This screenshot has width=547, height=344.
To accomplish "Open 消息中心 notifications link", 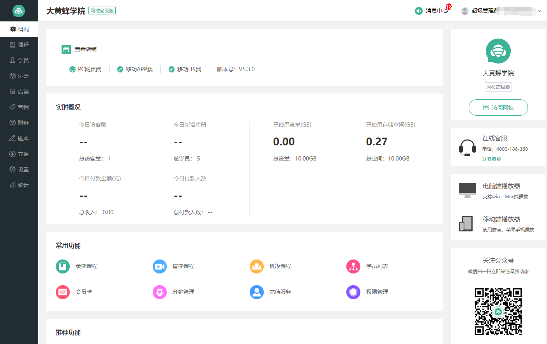I will (436, 11).
